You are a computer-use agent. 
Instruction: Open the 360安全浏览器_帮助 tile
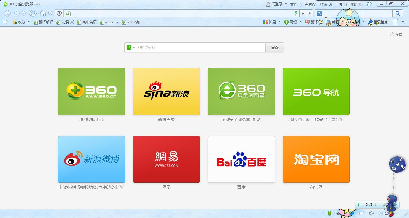point(241,92)
